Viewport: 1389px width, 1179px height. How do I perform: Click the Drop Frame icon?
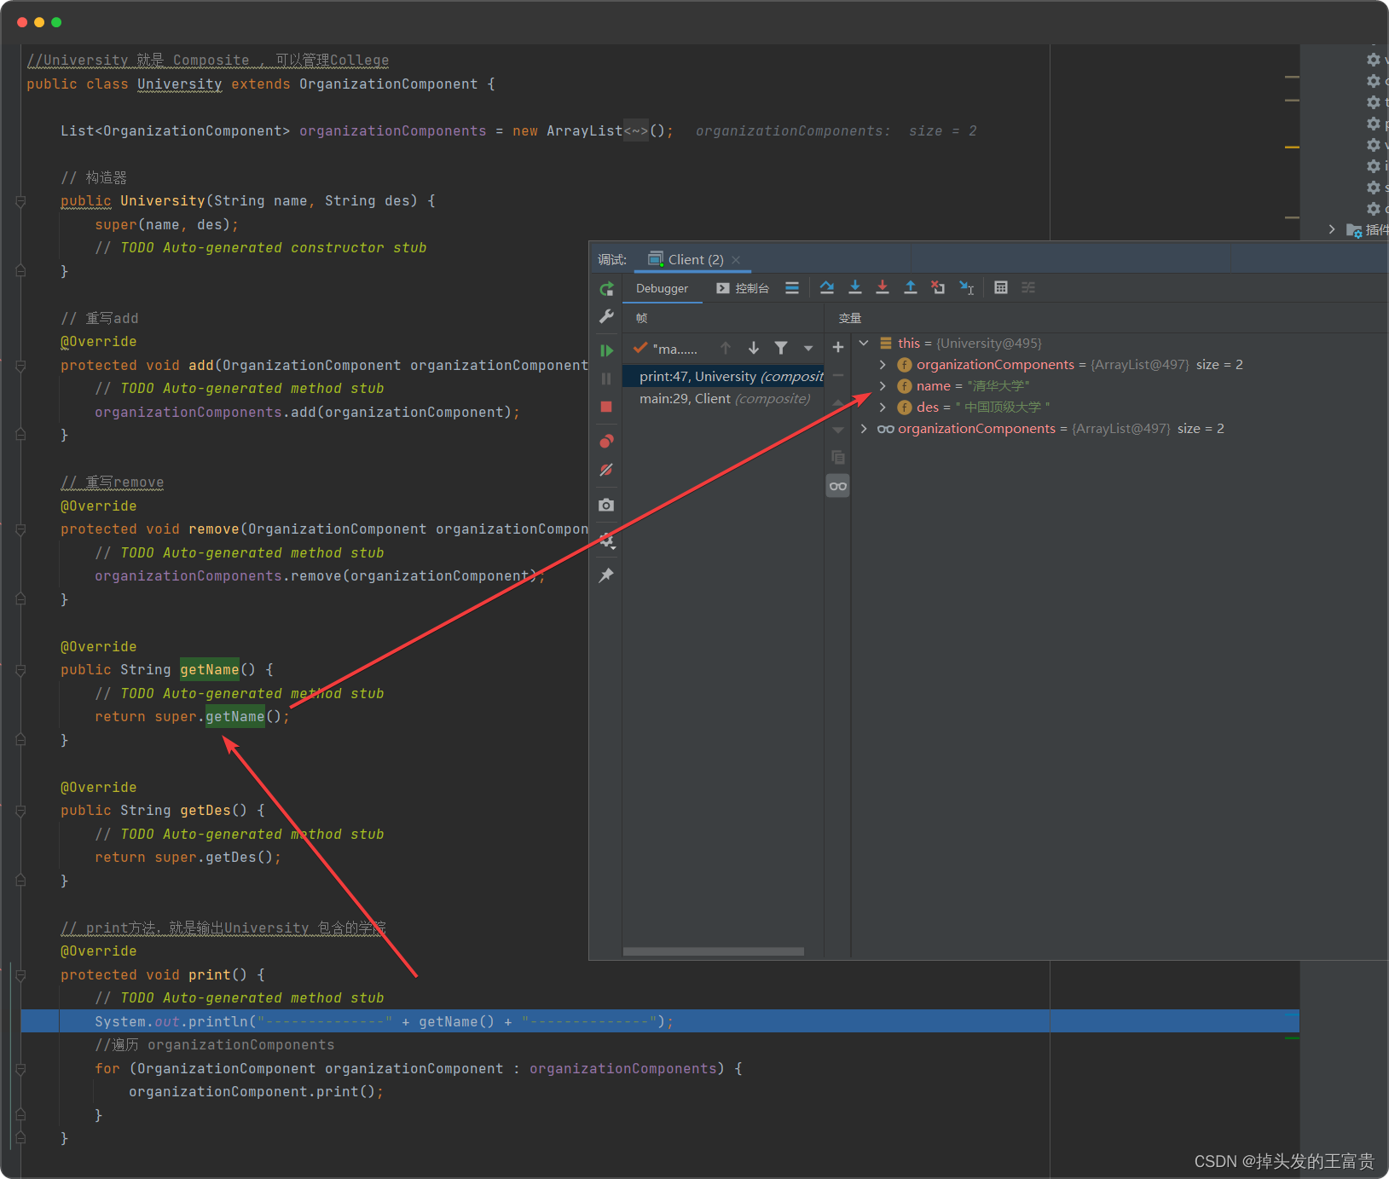[938, 288]
